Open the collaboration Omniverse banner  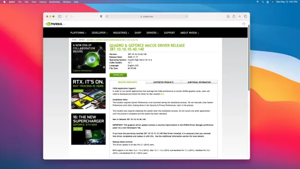pyautogui.click(x=89, y=58)
